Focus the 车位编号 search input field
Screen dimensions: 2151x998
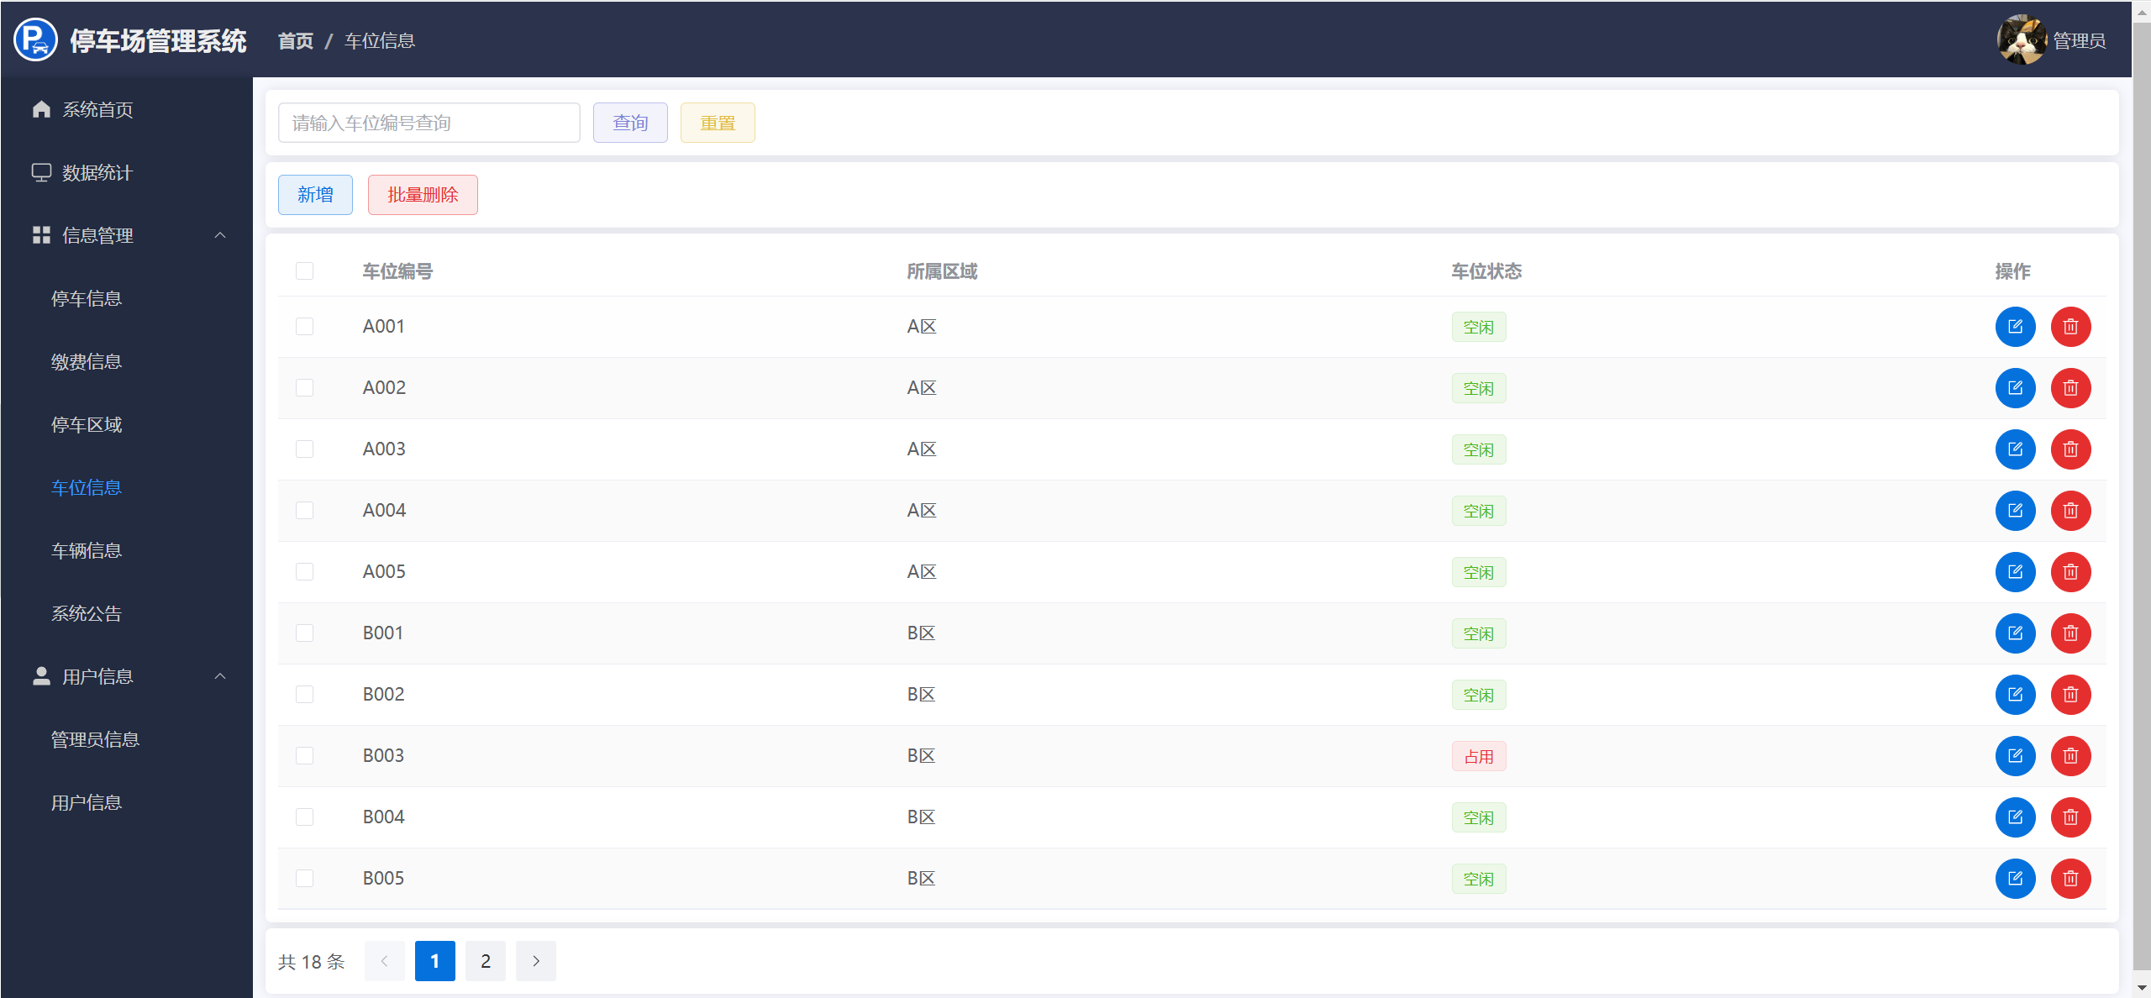tap(429, 123)
